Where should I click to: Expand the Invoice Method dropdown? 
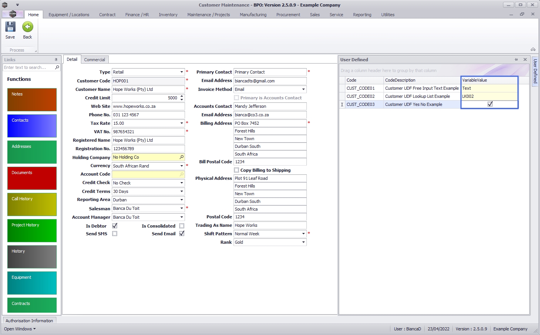click(x=303, y=89)
